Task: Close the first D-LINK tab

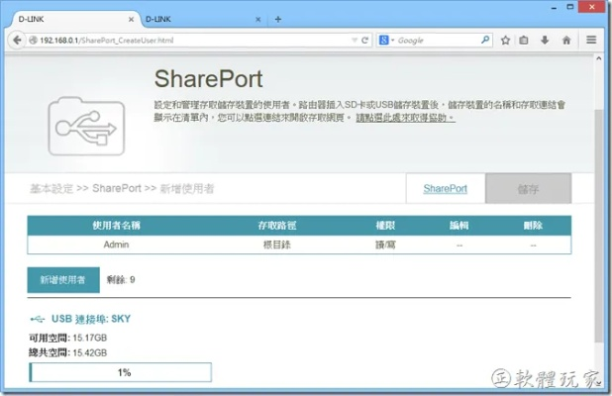Action: 131,19
